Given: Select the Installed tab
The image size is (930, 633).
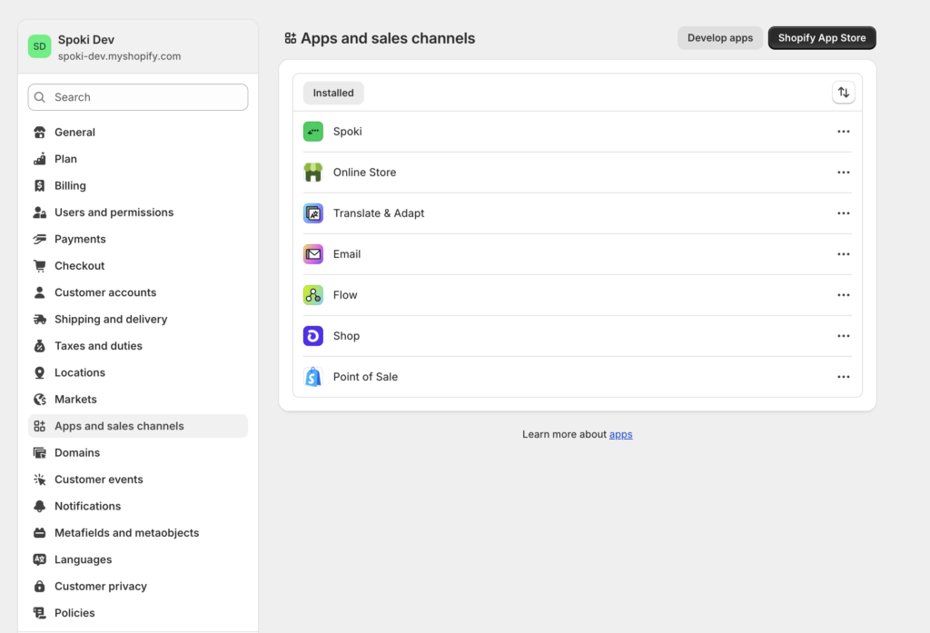Looking at the screenshot, I should [x=333, y=93].
